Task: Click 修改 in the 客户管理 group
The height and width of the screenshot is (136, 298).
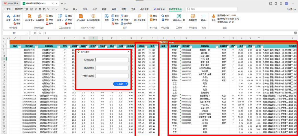Action: (17, 20)
